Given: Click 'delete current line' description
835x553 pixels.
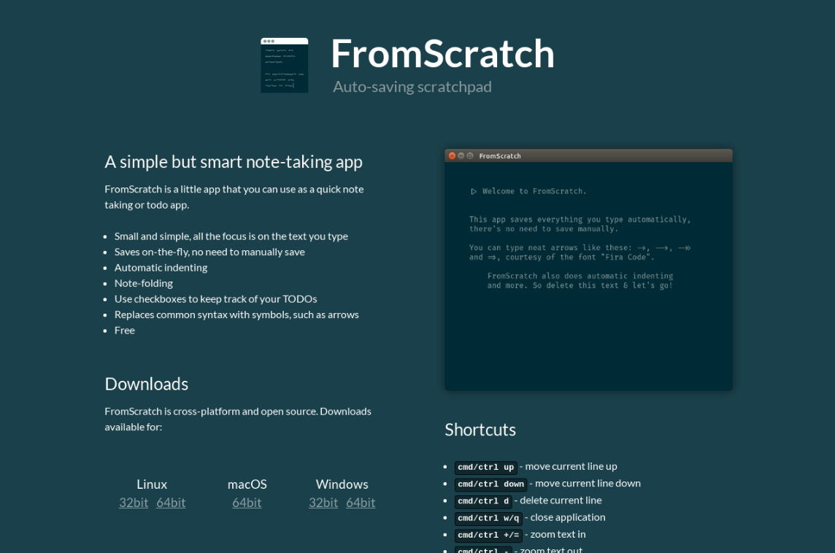Looking at the screenshot, I should click(x=561, y=500).
